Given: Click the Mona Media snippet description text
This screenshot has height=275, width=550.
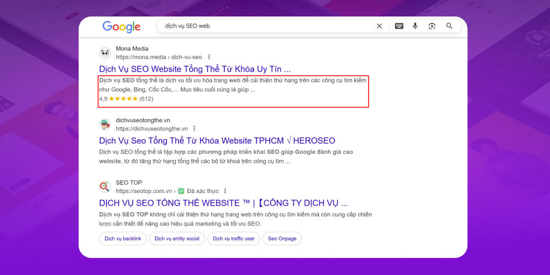Looking at the screenshot, I should point(233,85).
